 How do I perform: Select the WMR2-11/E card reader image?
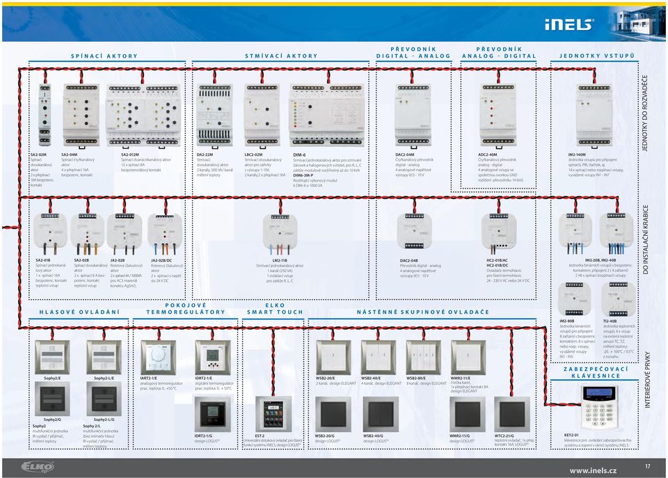(x=468, y=357)
